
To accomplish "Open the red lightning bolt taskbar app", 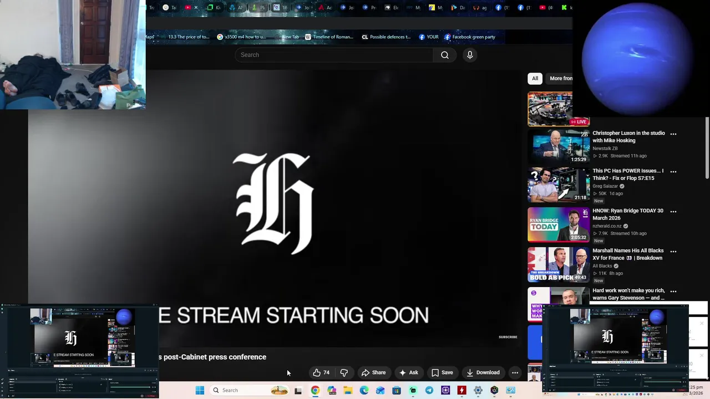I will tap(461, 390).
